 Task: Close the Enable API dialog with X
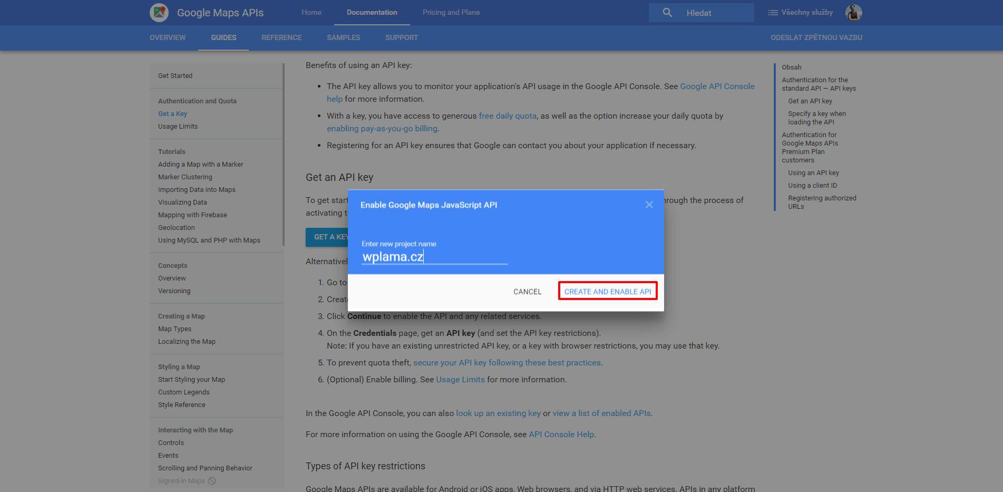pyautogui.click(x=649, y=205)
